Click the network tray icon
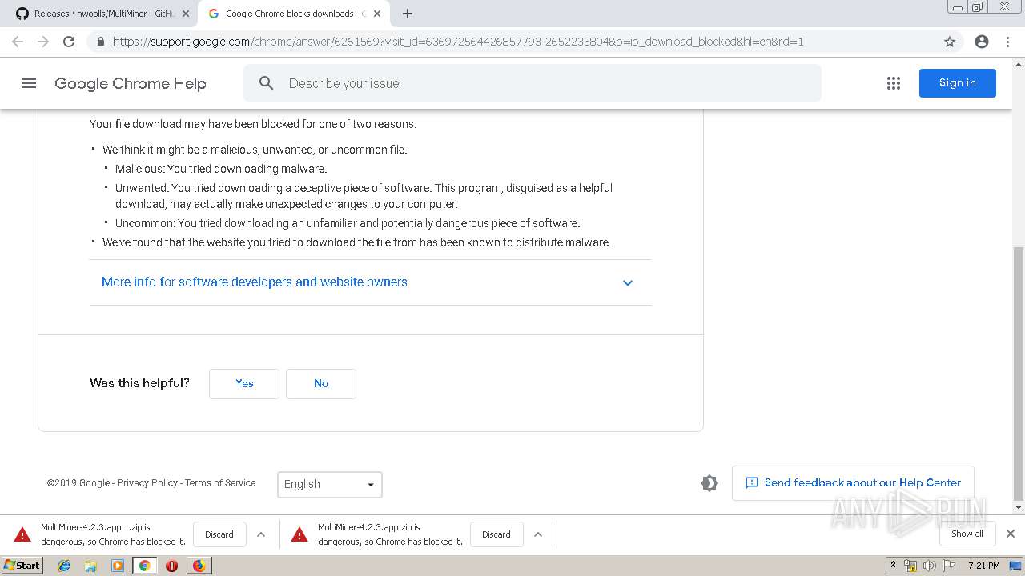The height and width of the screenshot is (576, 1025). tap(910, 566)
